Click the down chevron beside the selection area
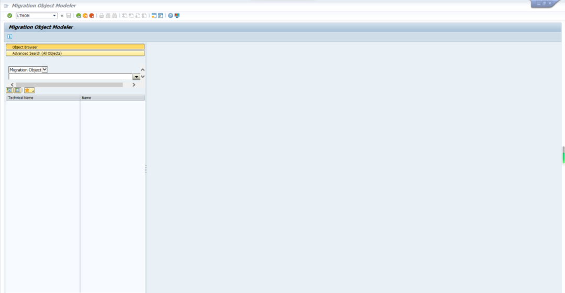Image resolution: width=565 pixels, height=293 pixels. [x=143, y=76]
